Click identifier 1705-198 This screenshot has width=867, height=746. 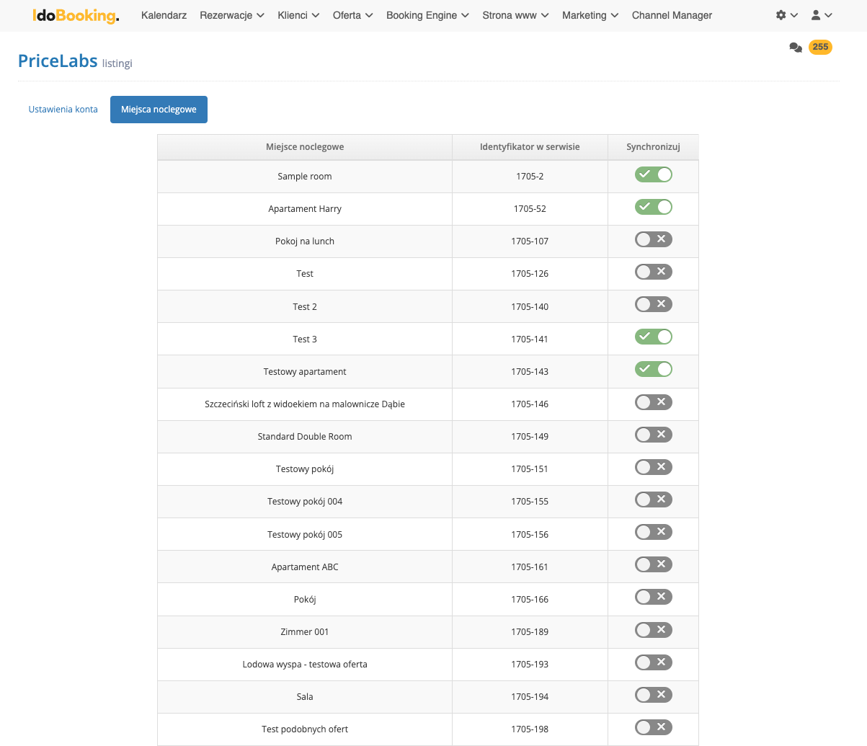530,729
